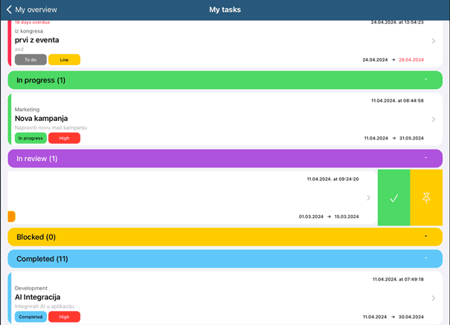Viewport: 450px width, 325px height.
Task: Expand the Blocked (0) section
Action: [425, 237]
